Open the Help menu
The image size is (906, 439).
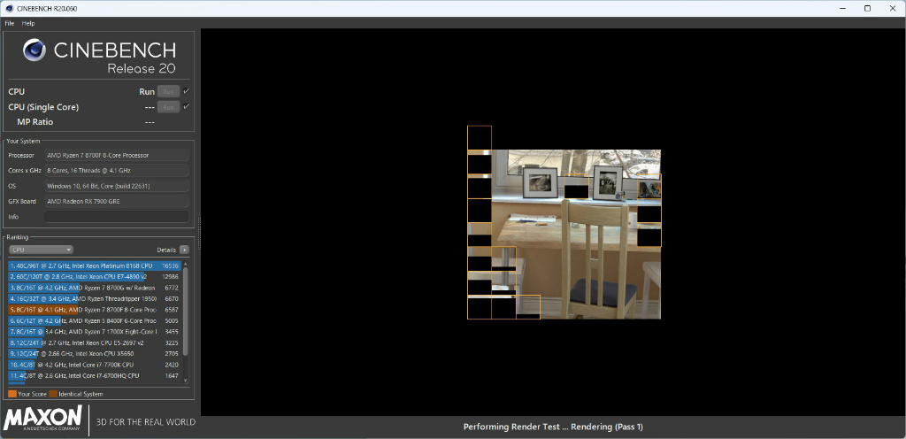pos(28,23)
